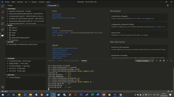Switch to the SALIDA panel tab
Screen dimensions: 174x97
click(59, 61)
